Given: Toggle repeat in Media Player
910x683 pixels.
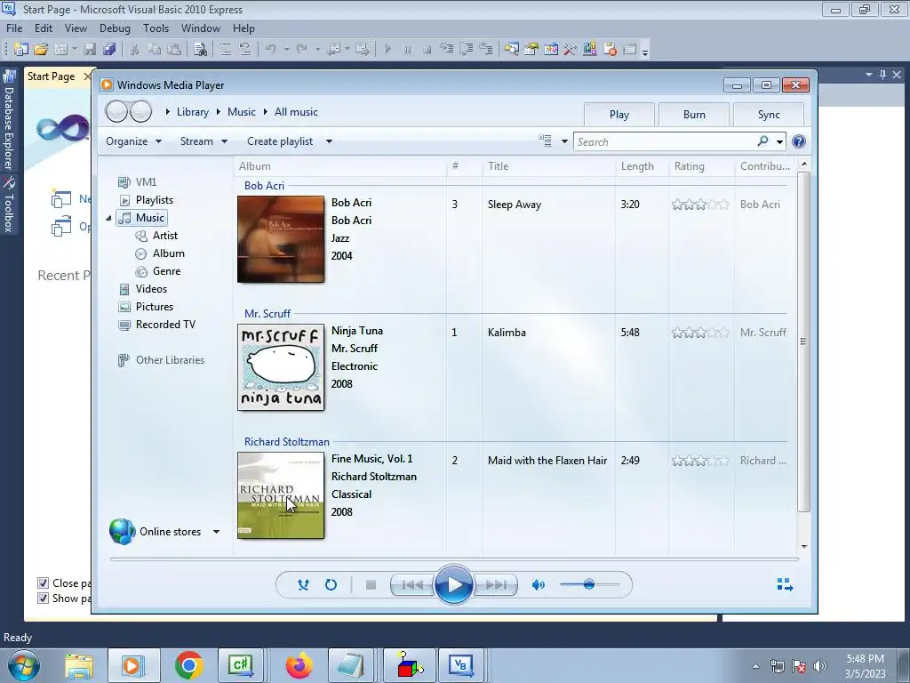Looking at the screenshot, I should tap(331, 585).
